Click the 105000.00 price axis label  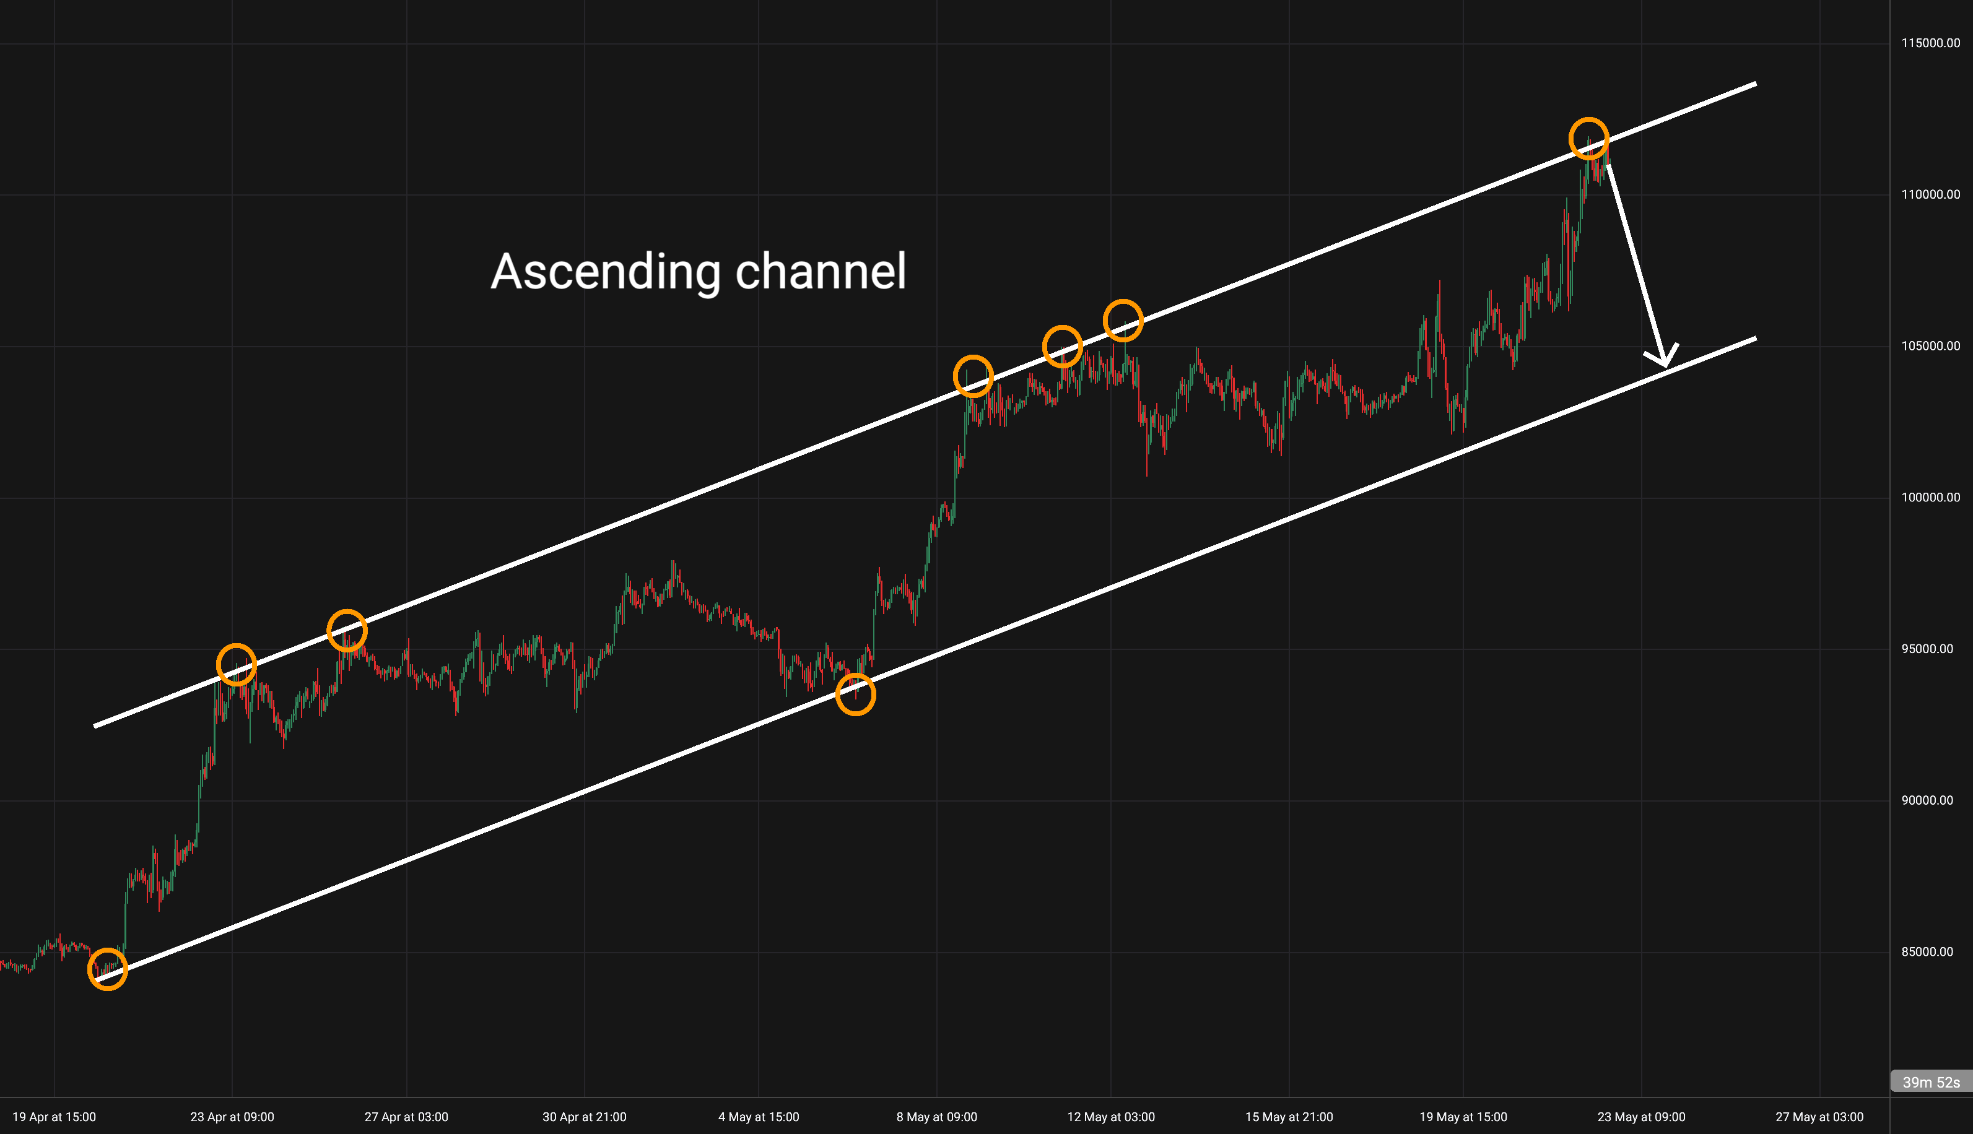[x=1930, y=346]
